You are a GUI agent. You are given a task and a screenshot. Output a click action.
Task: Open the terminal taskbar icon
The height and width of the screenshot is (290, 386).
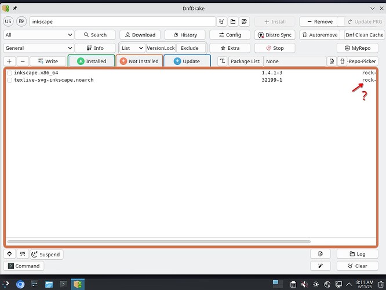tap(63, 284)
